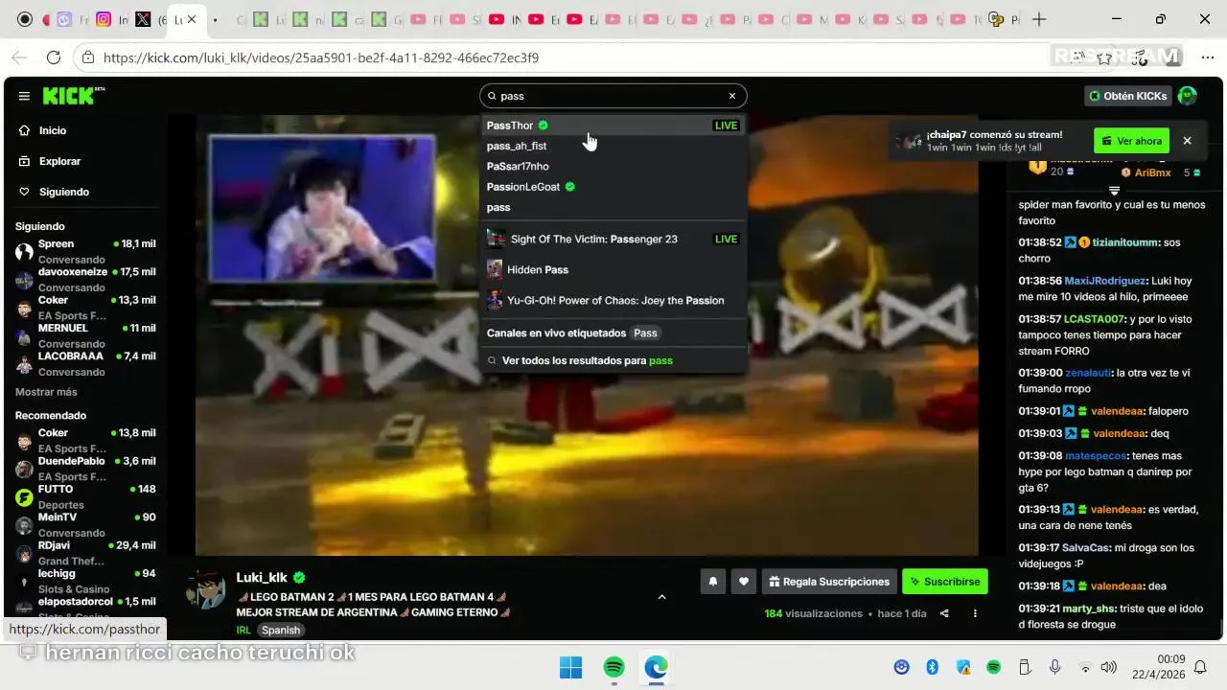Click the green Suscribirse button
Screen dimensions: 1227x690
(x=944, y=581)
